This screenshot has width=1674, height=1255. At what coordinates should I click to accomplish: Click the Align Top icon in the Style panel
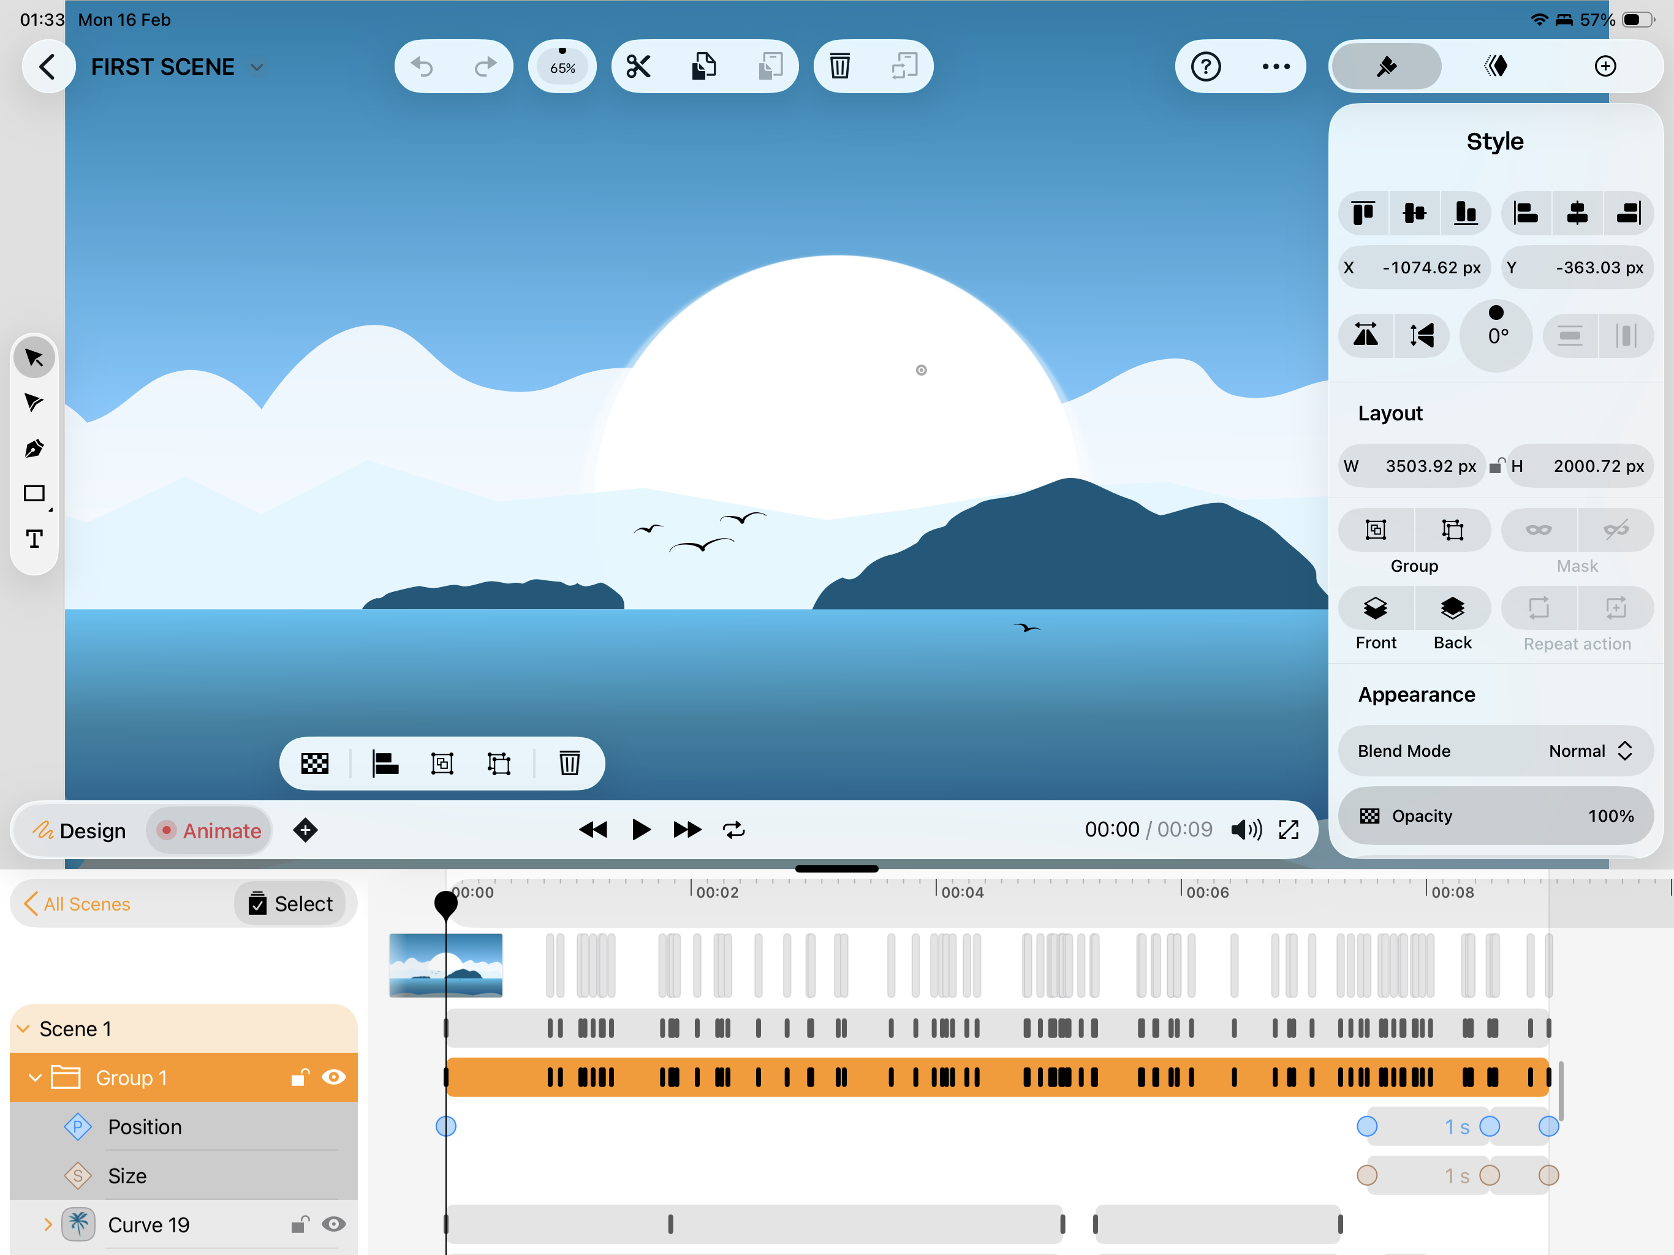point(1364,213)
